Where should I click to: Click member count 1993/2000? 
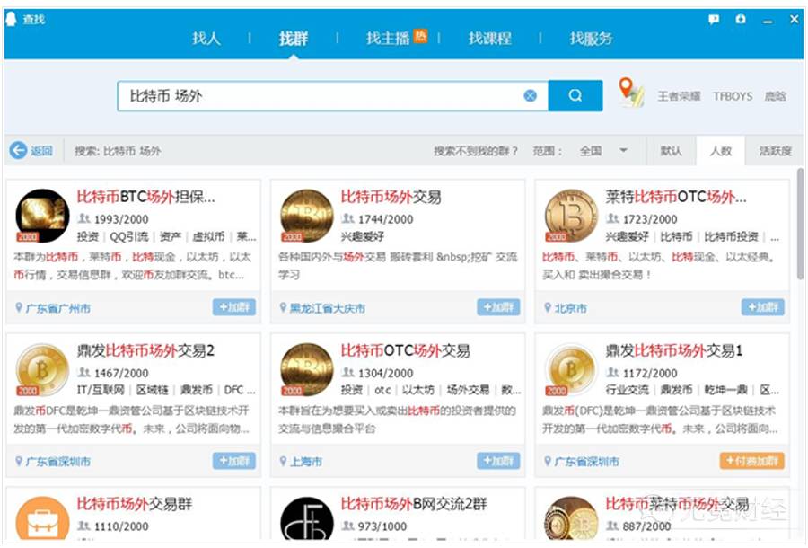[x=121, y=219]
